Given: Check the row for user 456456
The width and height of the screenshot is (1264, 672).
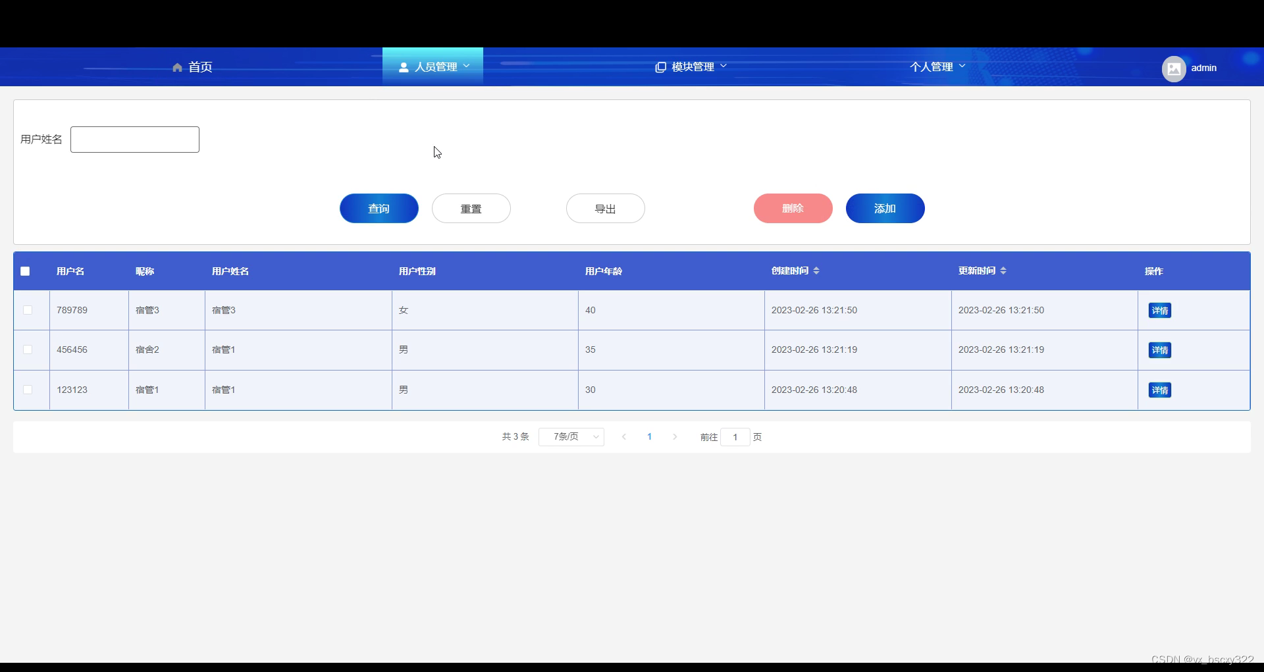Looking at the screenshot, I should pos(28,349).
